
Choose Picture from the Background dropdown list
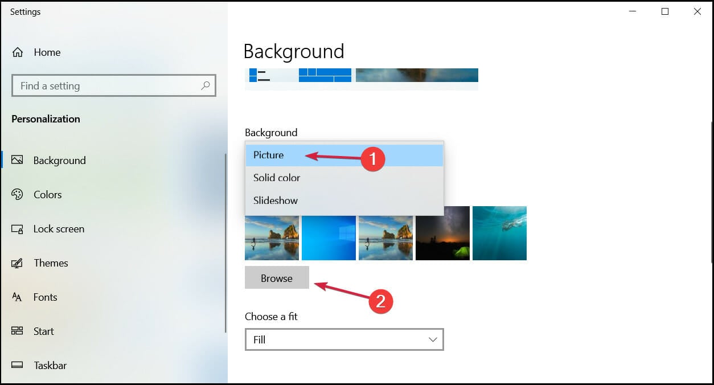344,155
